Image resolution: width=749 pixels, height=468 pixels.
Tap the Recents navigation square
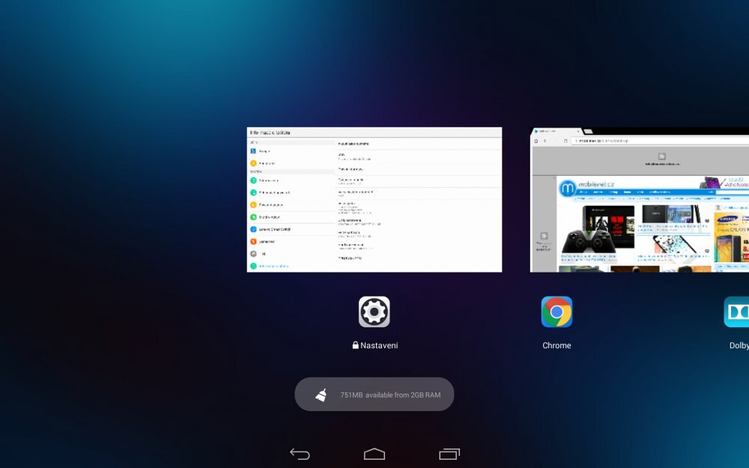coord(449,454)
